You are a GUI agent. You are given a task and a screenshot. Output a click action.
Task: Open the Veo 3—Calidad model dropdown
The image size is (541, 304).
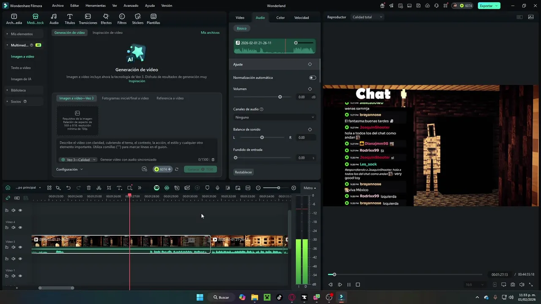click(78, 160)
